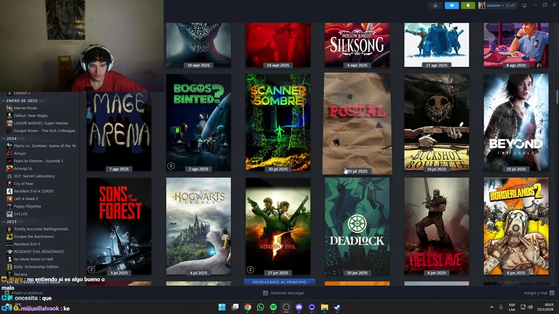Click the SCP: Secret Laboratory icon
Viewport: 559px width, 314px height.
10,176
